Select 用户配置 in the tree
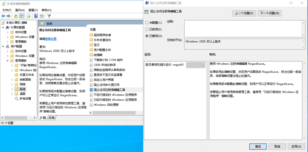Viewport: 308px width, 152px height. coord(16,46)
